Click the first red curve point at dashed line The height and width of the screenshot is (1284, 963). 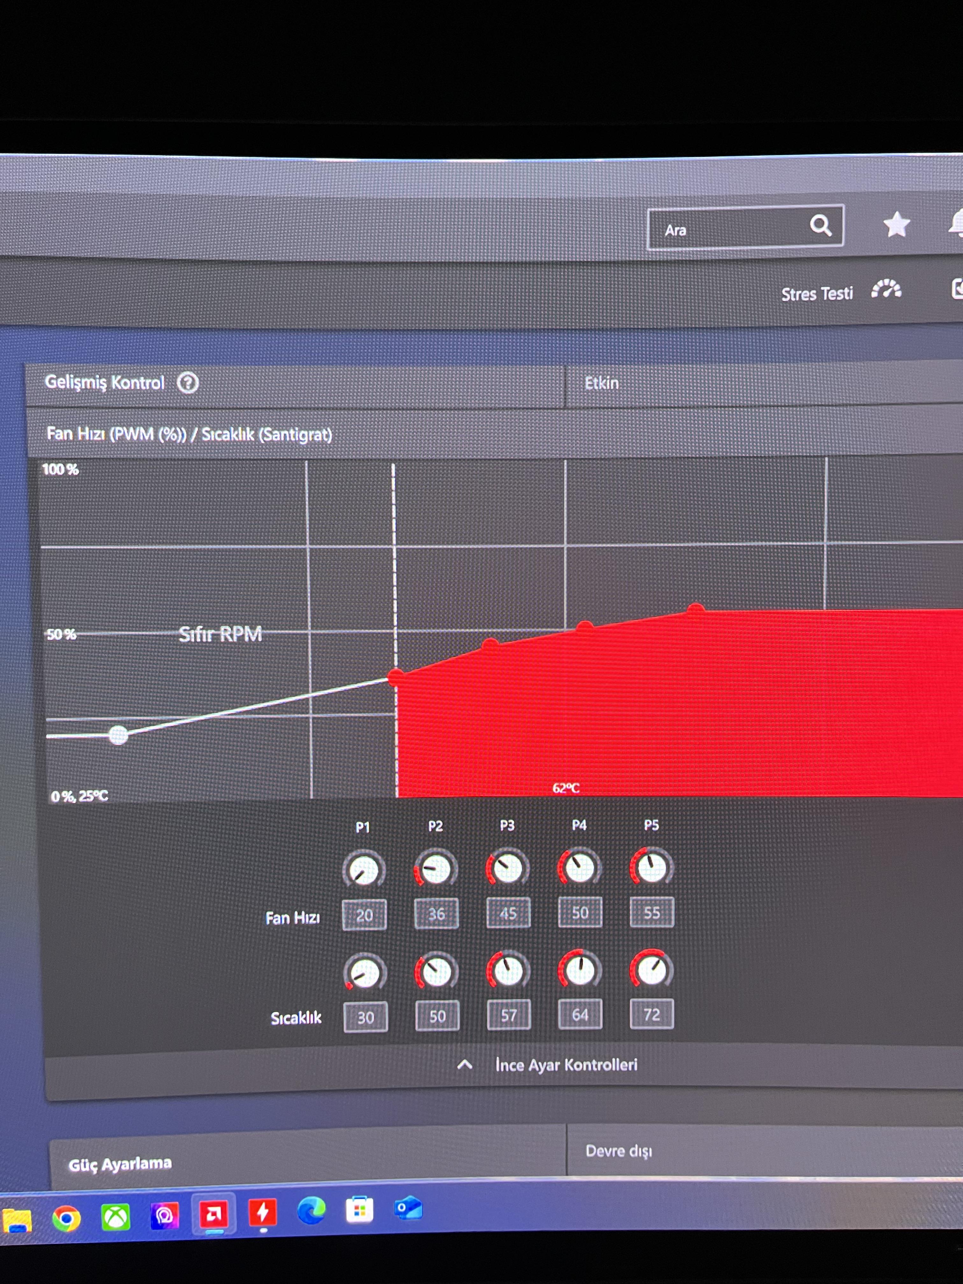[396, 677]
